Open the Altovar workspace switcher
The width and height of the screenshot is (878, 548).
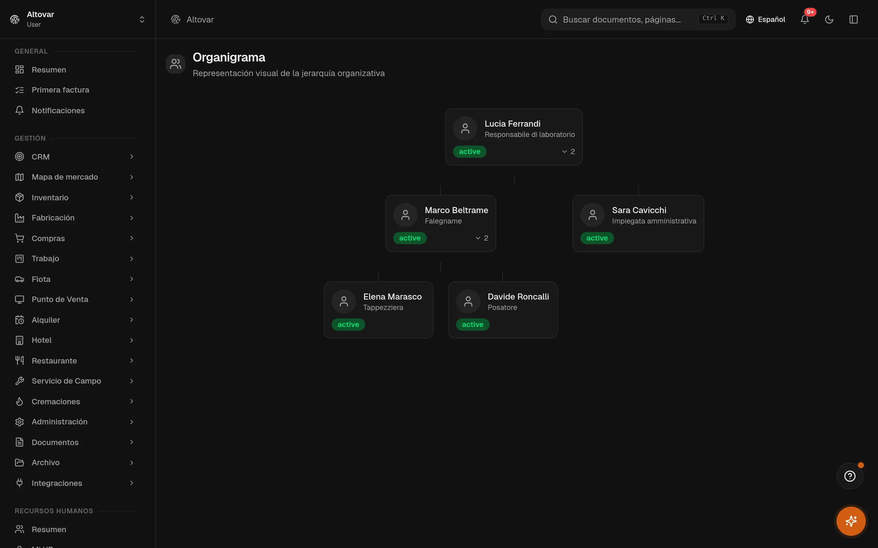(78, 19)
